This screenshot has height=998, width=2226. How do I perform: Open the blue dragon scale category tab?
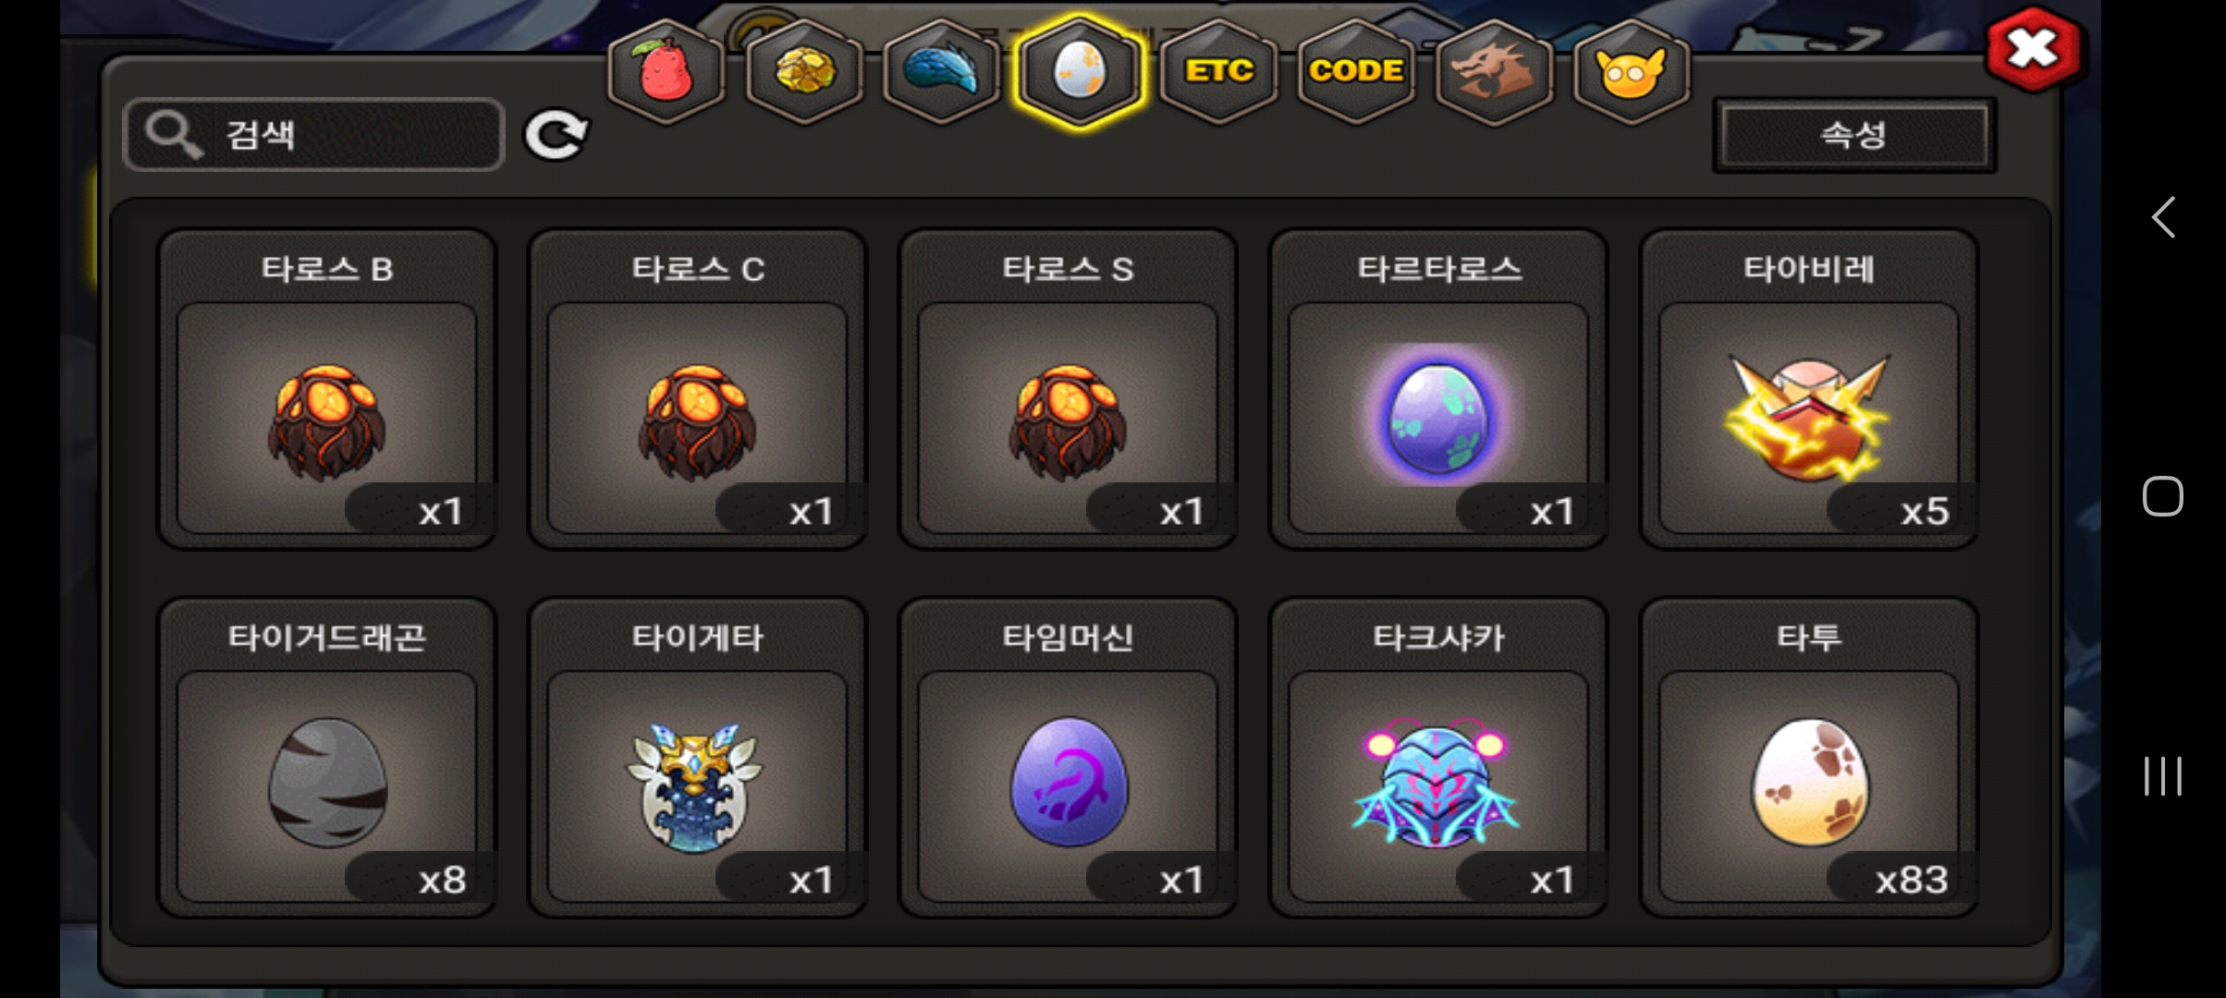coord(941,72)
